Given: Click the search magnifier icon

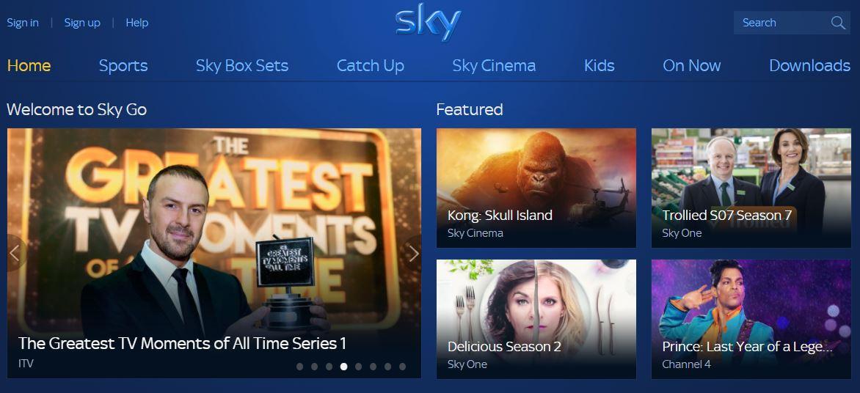Looking at the screenshot, I should 838,23.
